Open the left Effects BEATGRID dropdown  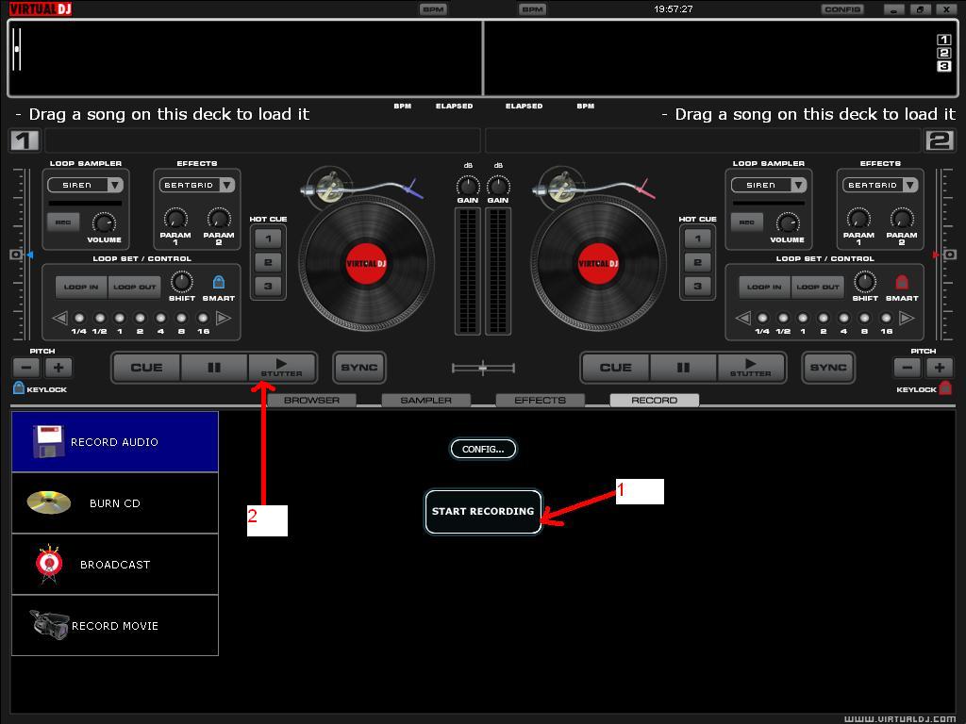point(196,185)
